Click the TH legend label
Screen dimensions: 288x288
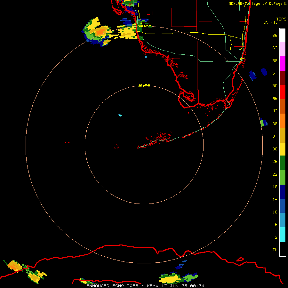275,250
